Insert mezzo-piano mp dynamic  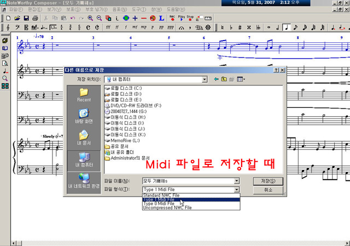pos(144,27)
